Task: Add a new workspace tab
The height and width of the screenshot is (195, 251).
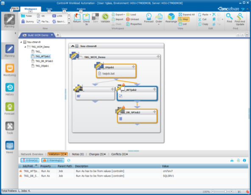Action: click(x=58, y=35)
